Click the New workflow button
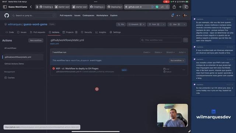Screen dimensions: 236x133 coord(36,40)
